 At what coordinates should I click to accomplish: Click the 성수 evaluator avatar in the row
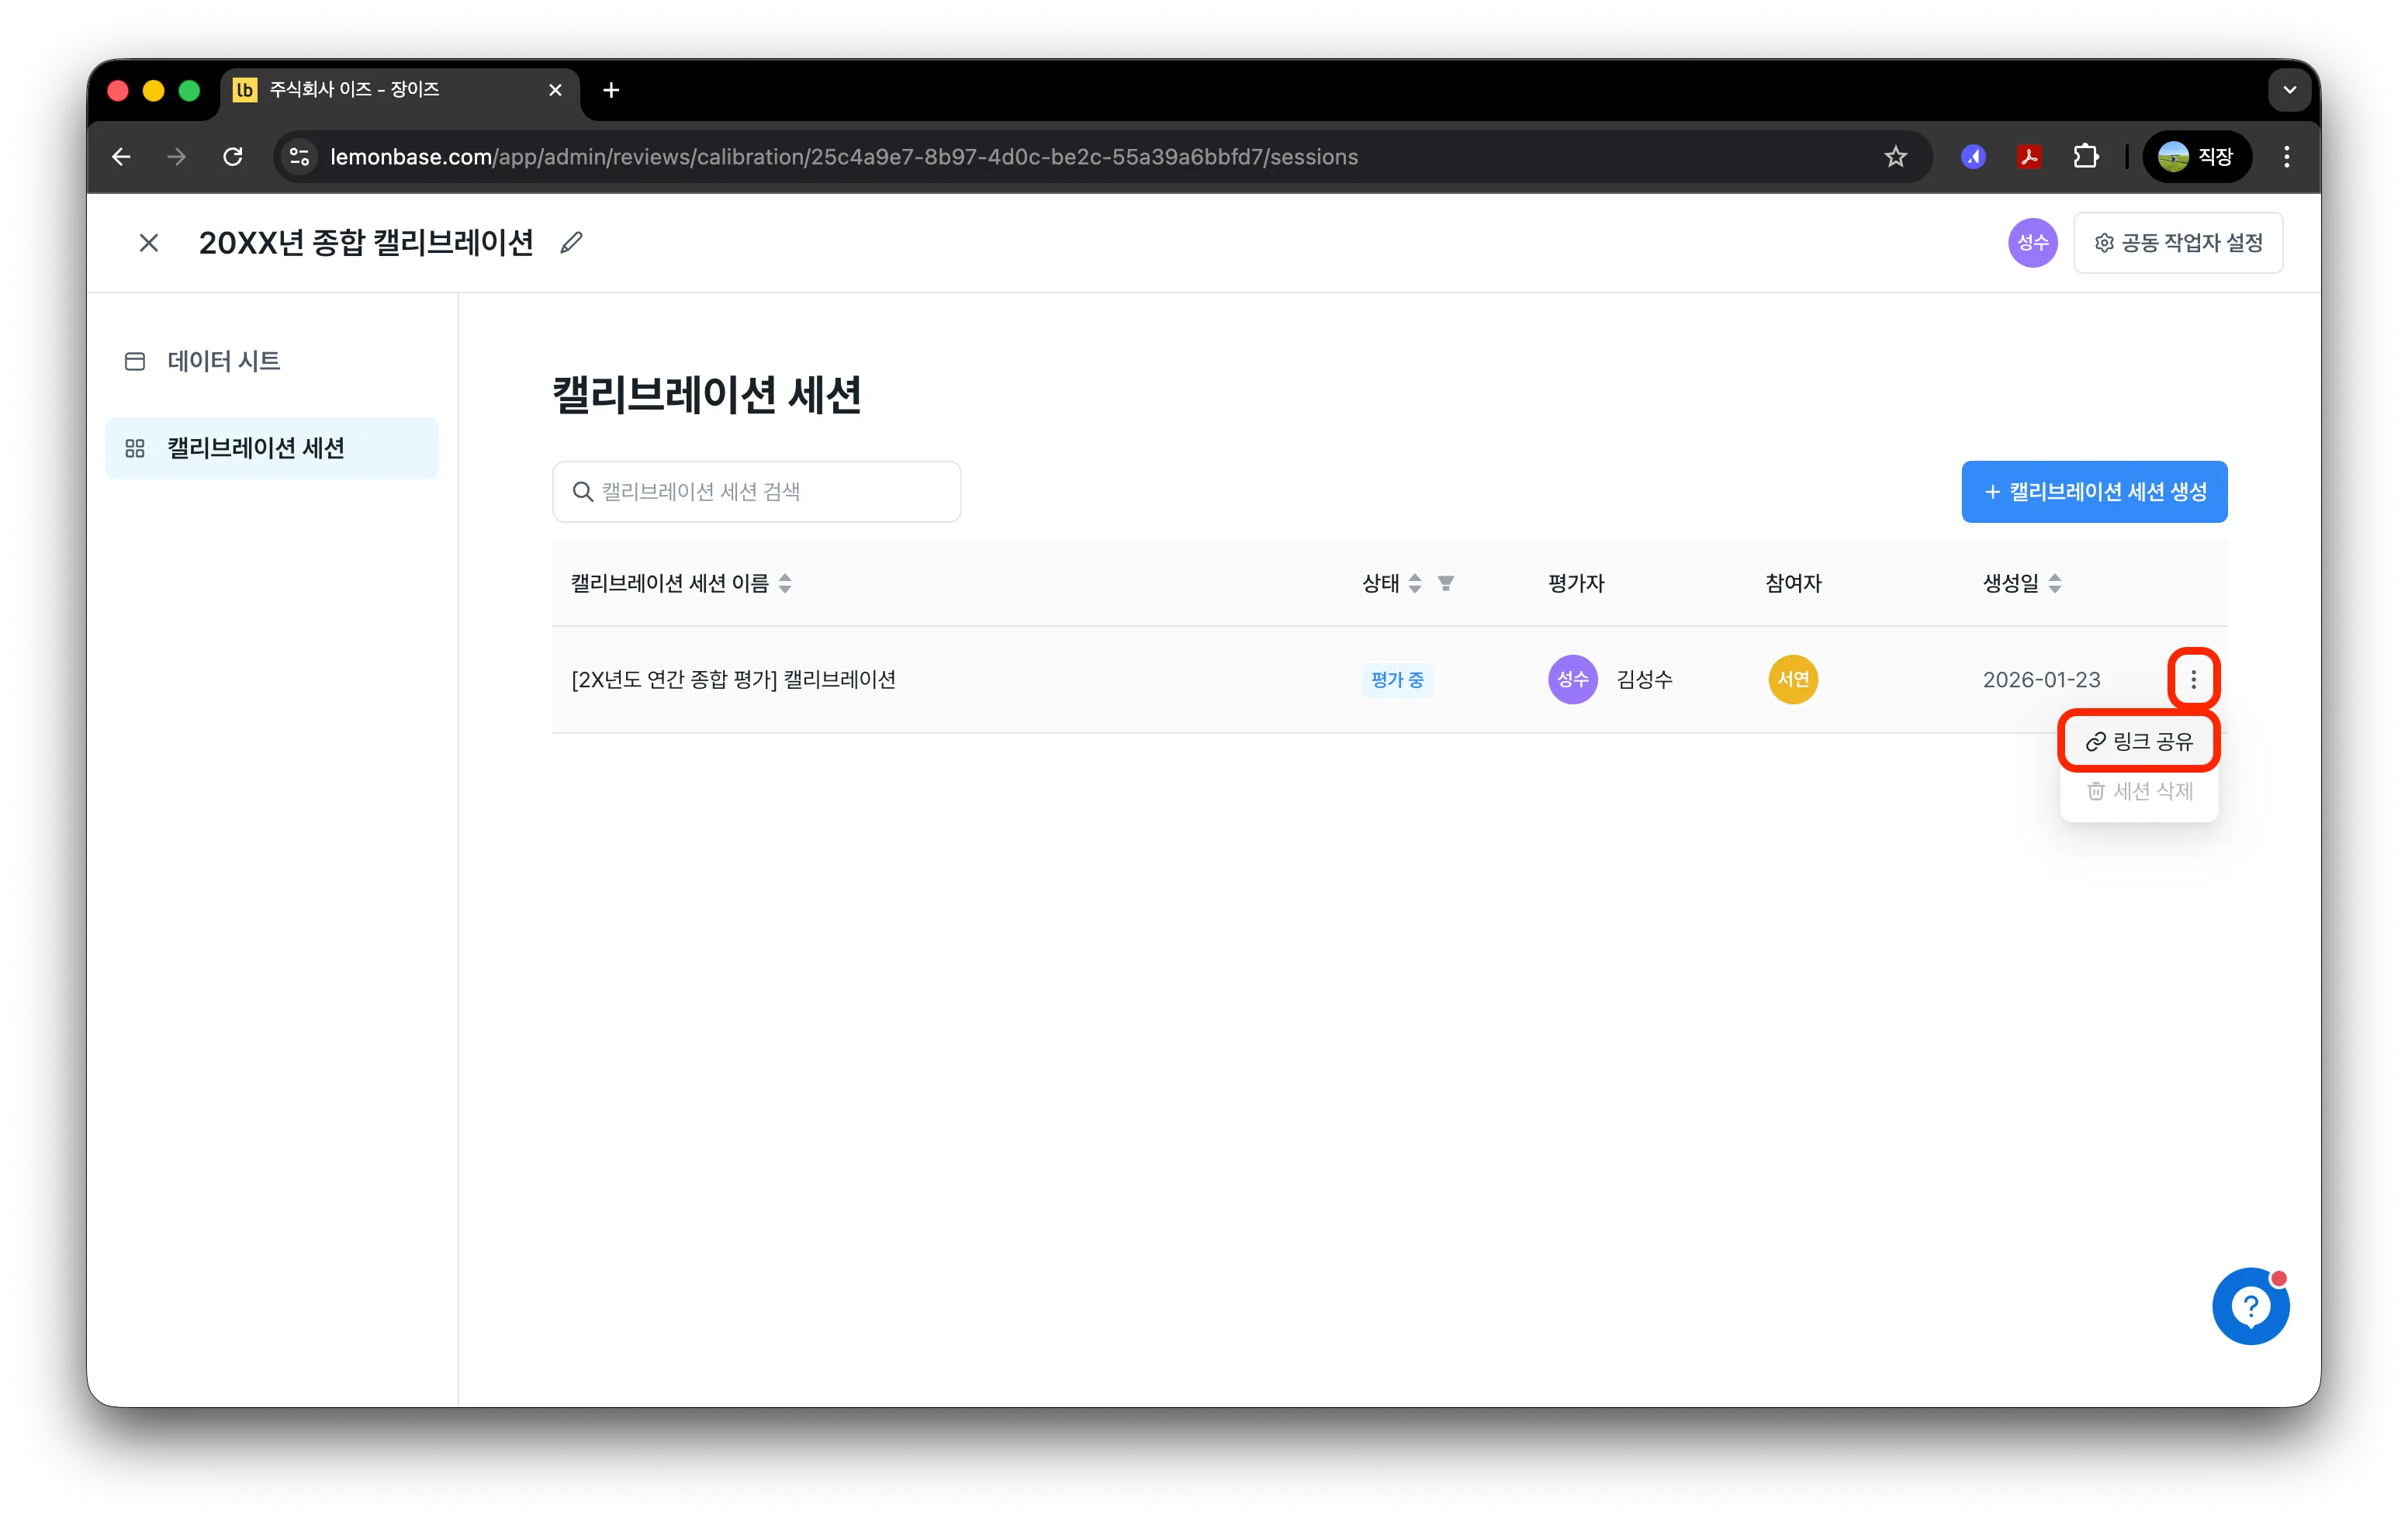[x=1572, y=680]
